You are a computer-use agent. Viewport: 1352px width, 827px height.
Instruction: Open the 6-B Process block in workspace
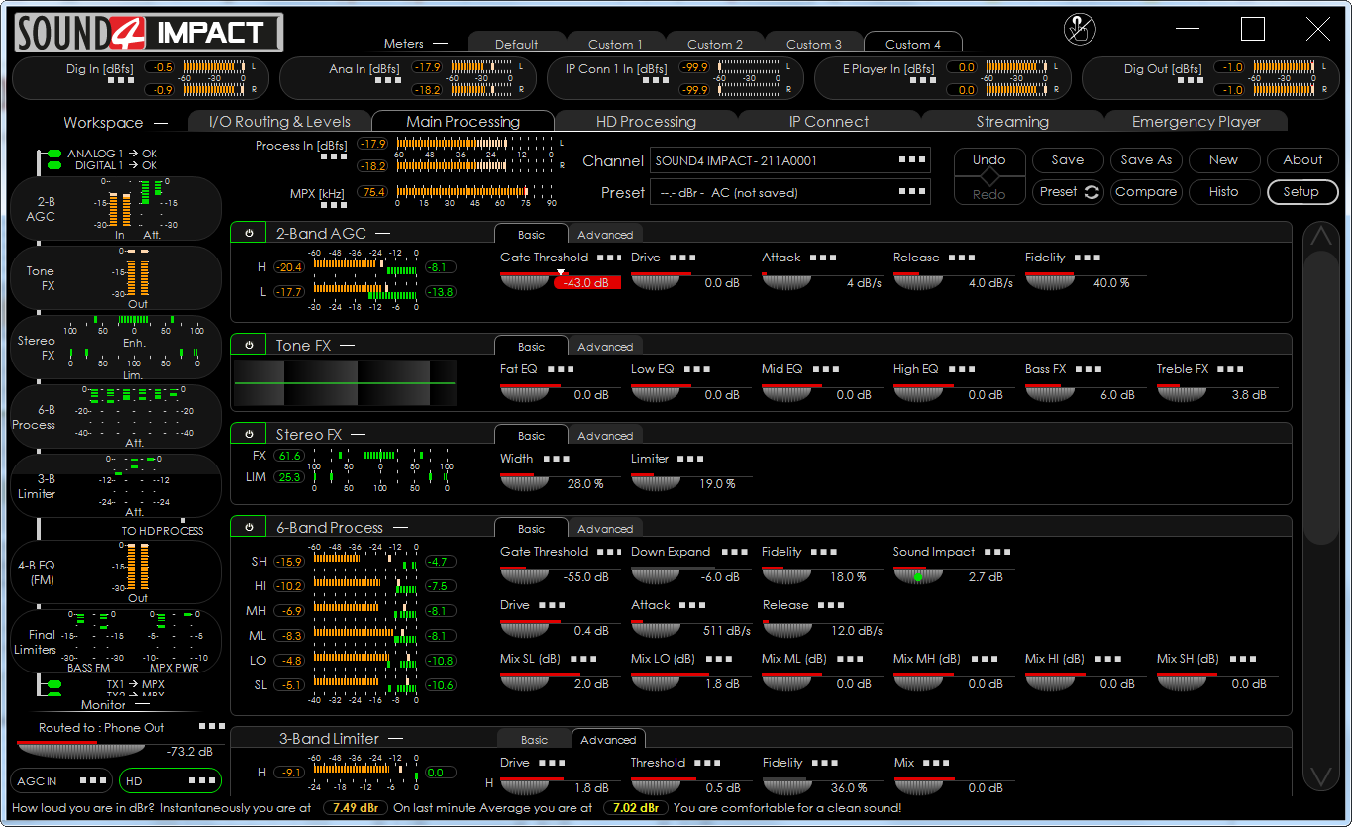point(116,417)
